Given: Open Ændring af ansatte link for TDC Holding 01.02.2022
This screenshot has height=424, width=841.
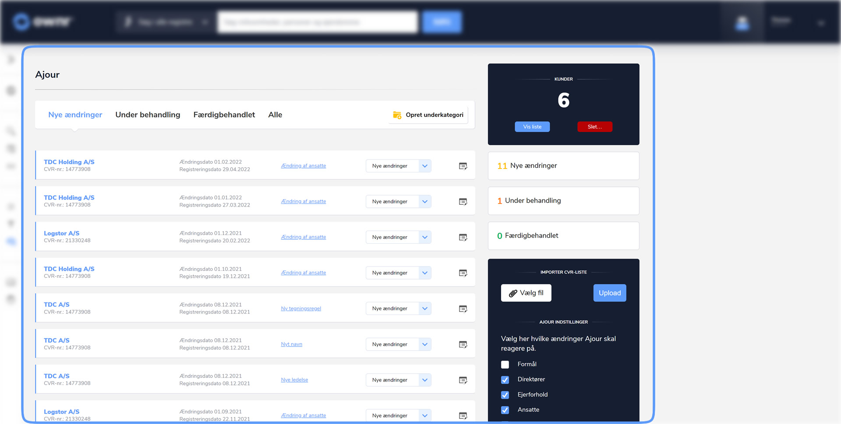Looking at the screenshot, I should pyautogui.click(x=304, y=166).
